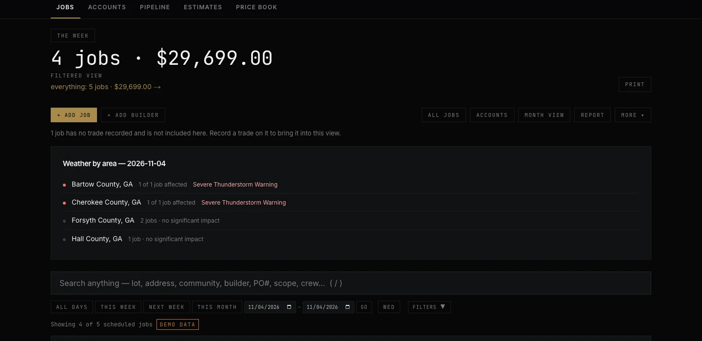Click The Week label chip
Viewport: 702px width, 341px height.
(73, 36)
